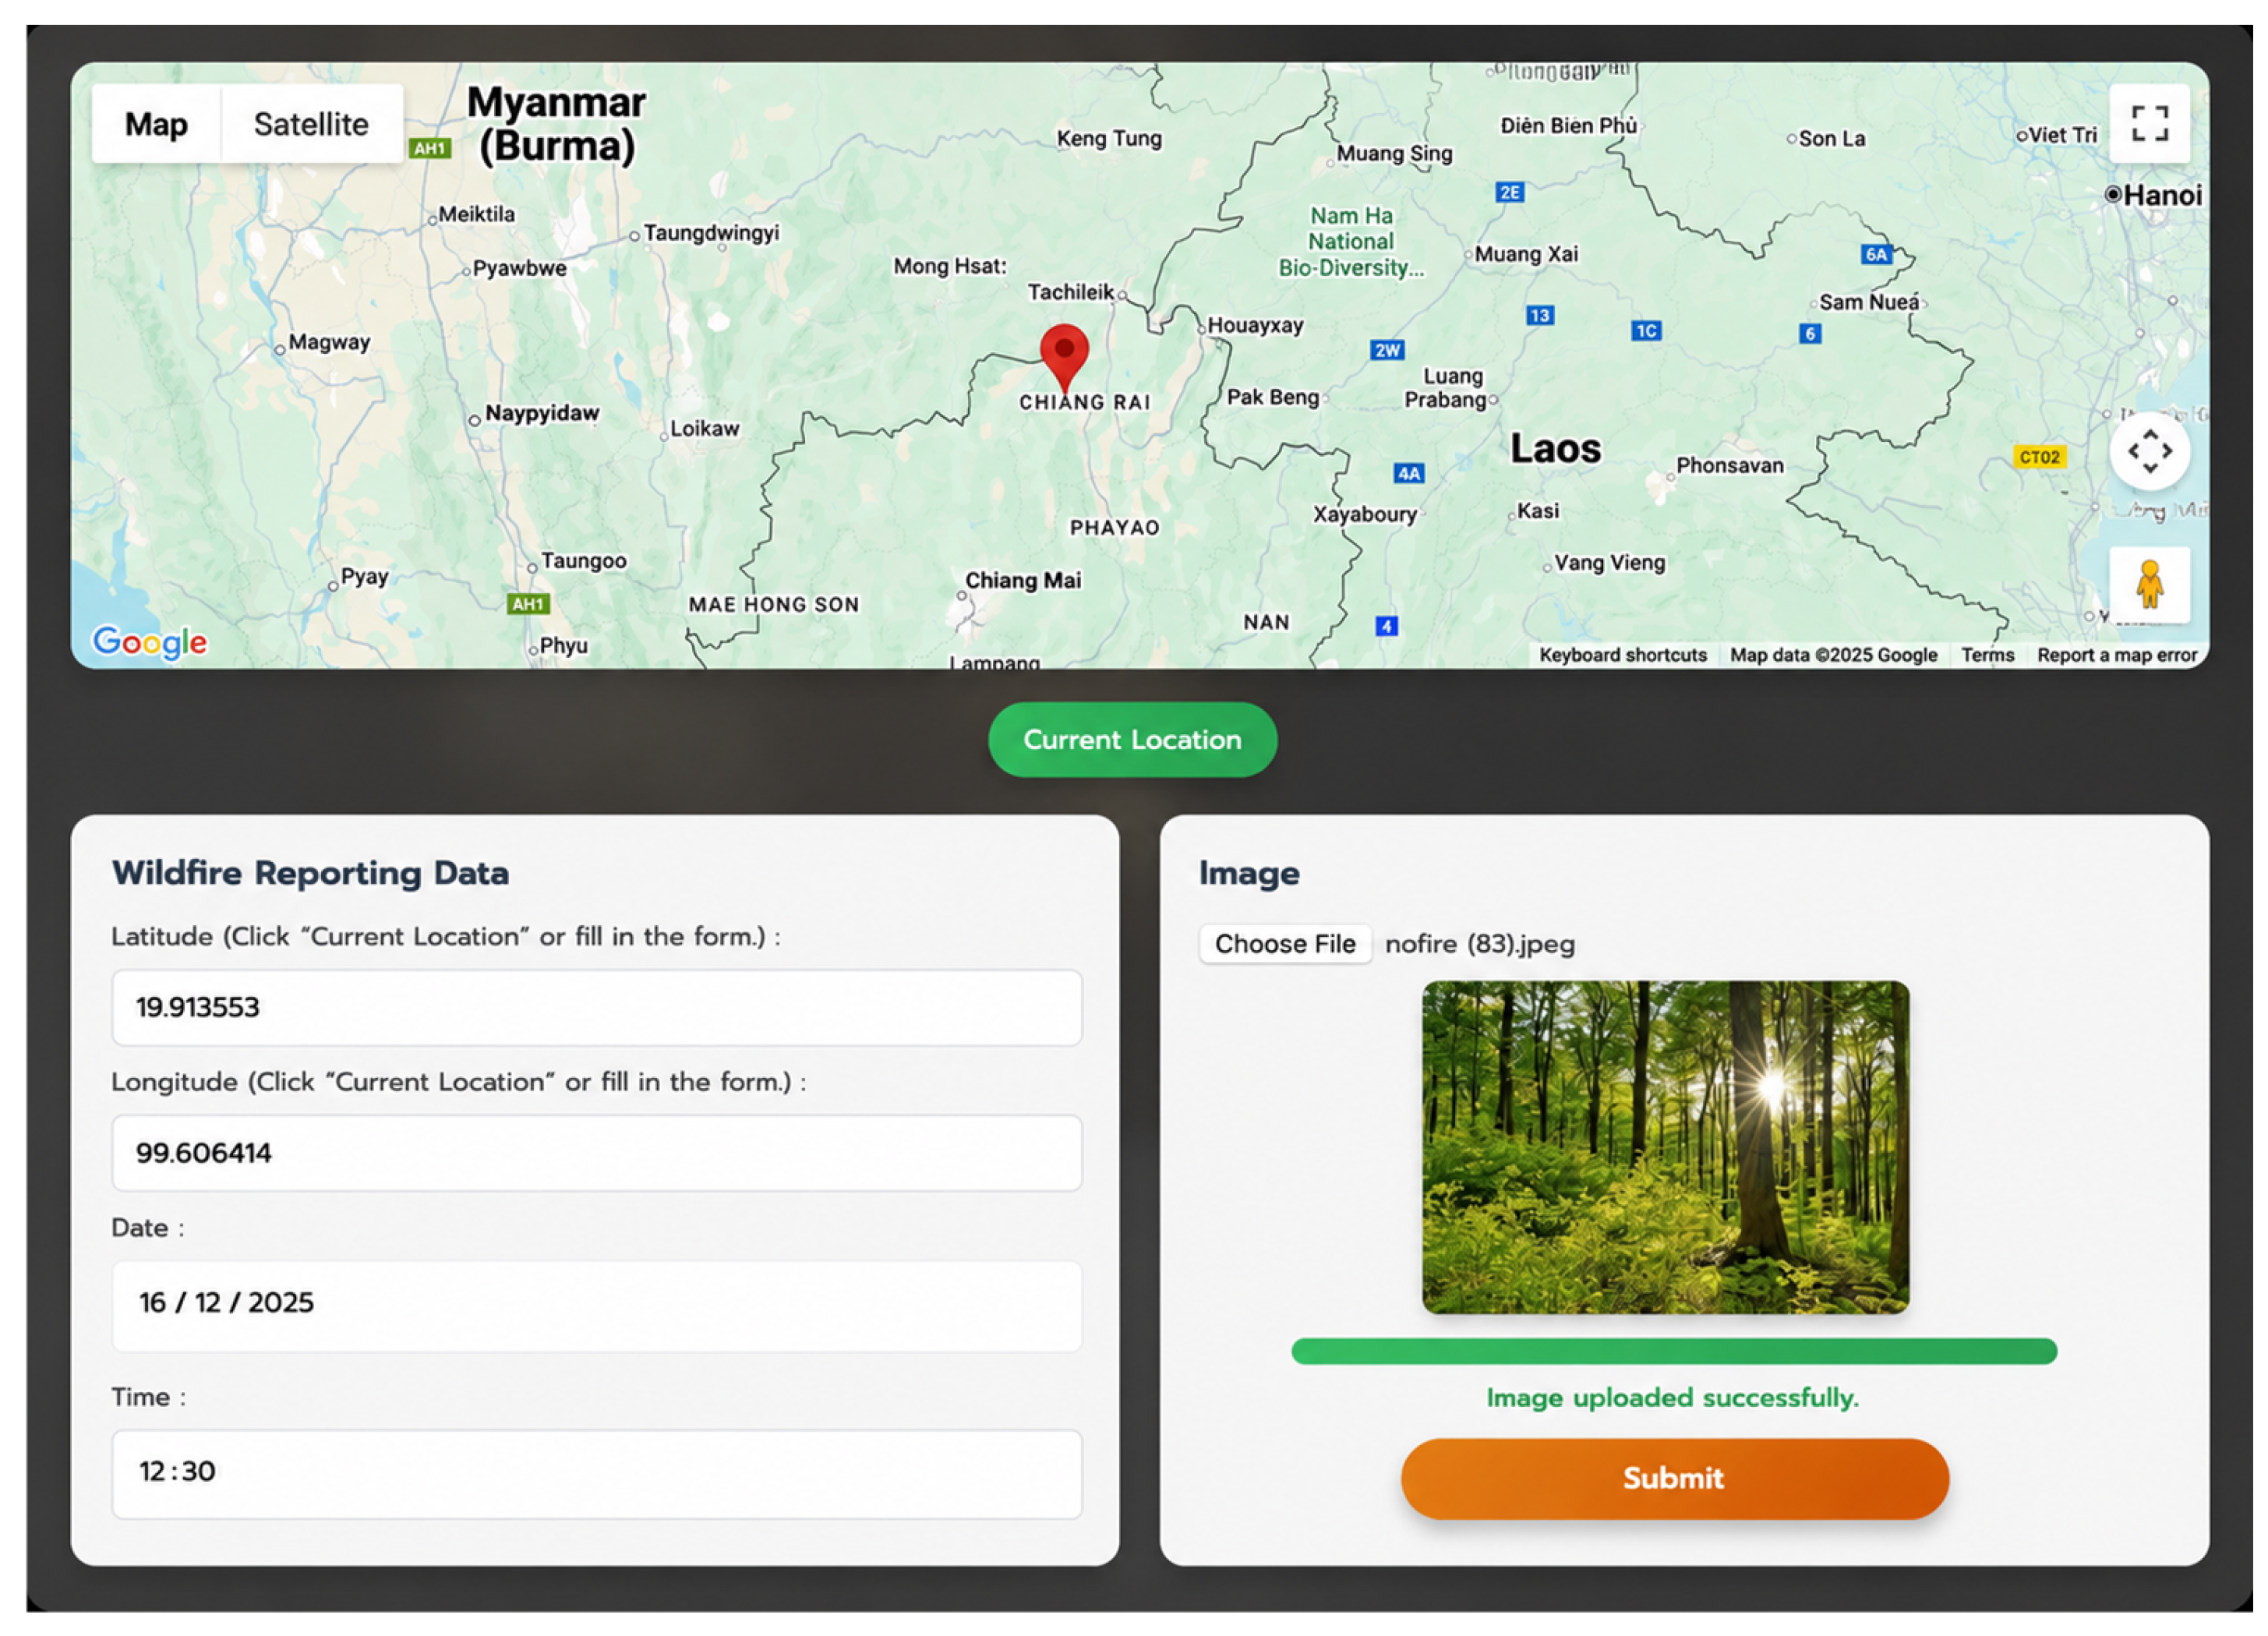This screenshot has width=2268, height=1636.
Task: Click the Naypyidaw city label on the map
Action: click(542, 413)
